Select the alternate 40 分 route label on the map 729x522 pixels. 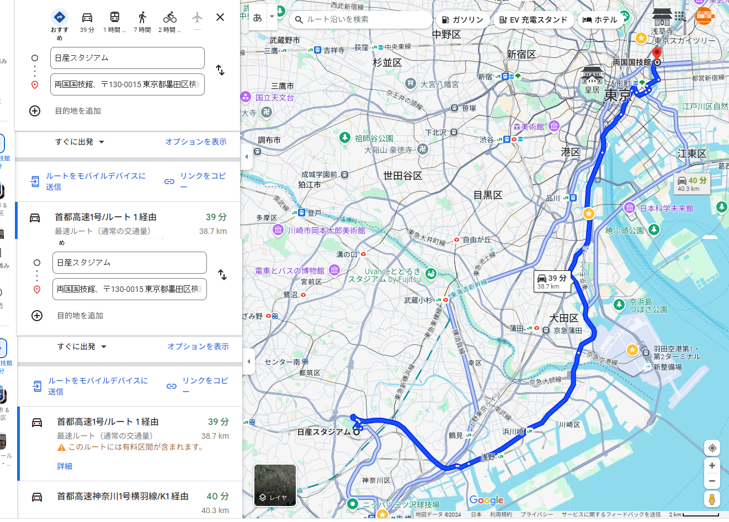(692, 184)
